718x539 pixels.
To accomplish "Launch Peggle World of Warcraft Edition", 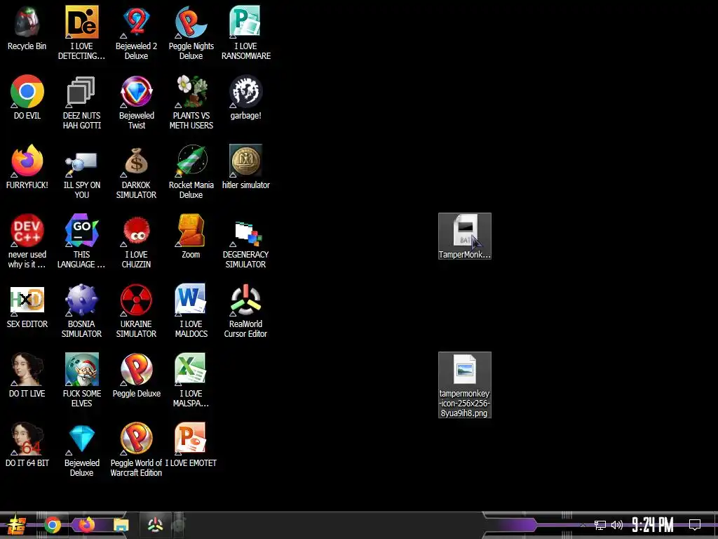I will 137,450.
